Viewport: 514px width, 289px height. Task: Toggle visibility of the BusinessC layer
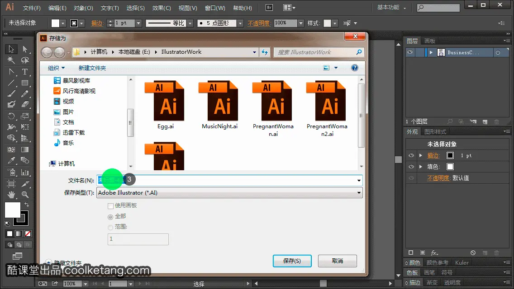pos(410,52)
